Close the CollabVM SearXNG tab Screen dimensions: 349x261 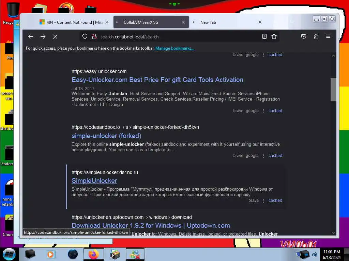(183, 22)
